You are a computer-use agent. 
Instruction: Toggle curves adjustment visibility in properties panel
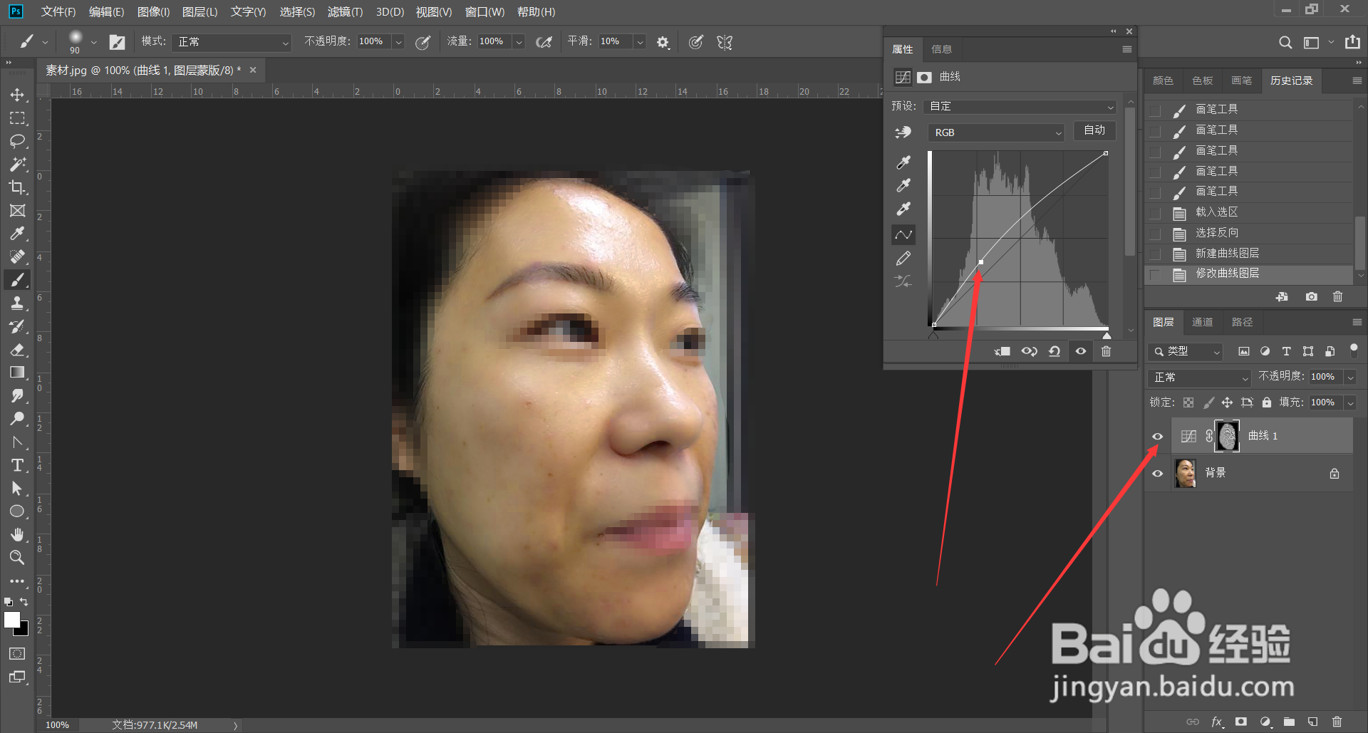point(1081,351)
